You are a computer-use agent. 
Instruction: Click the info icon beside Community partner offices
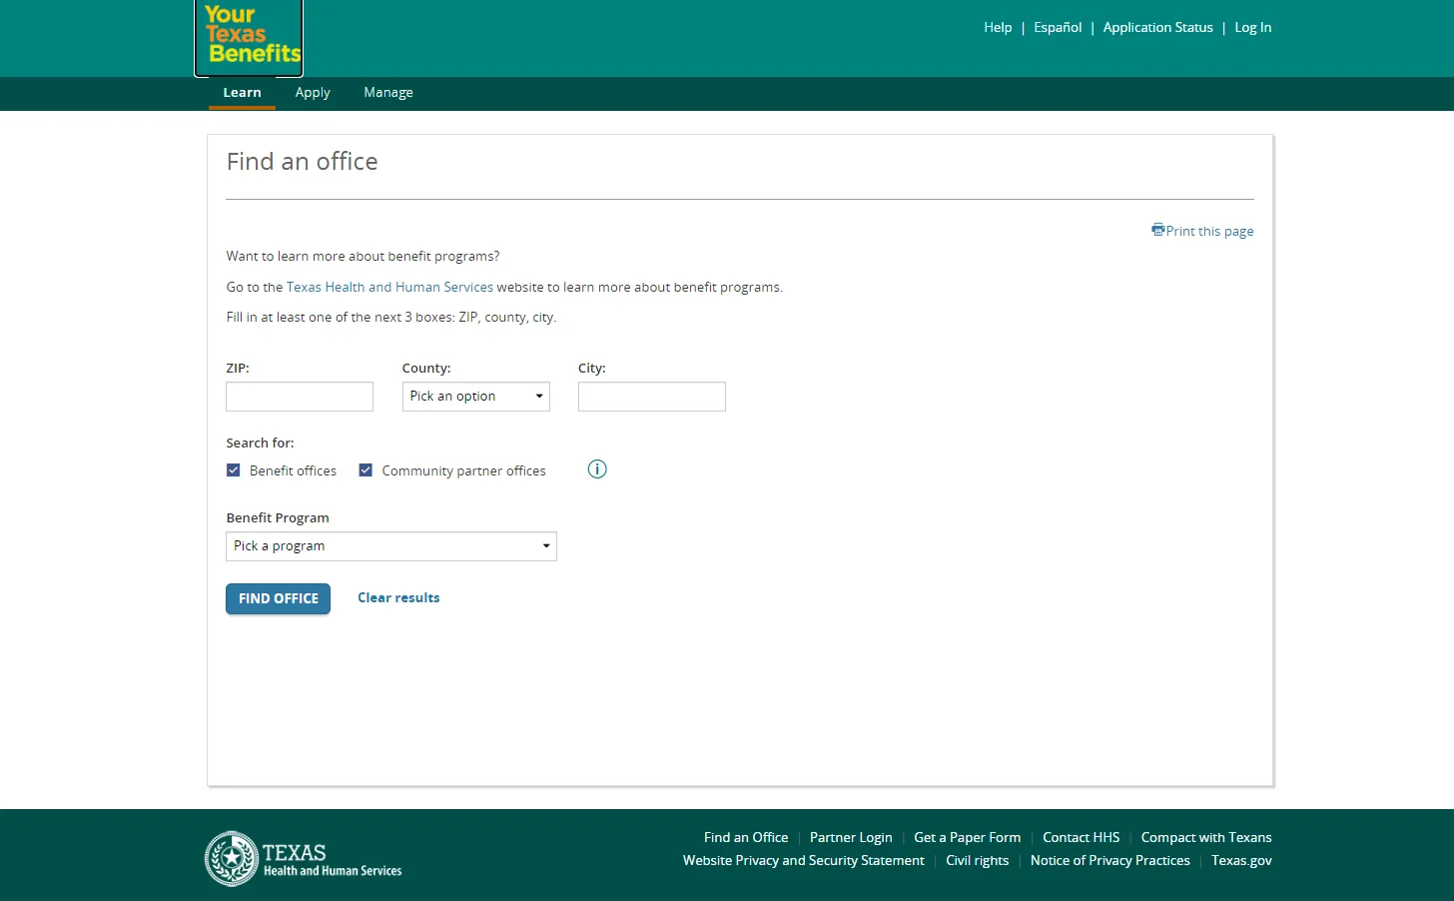(x=597, y=469)
